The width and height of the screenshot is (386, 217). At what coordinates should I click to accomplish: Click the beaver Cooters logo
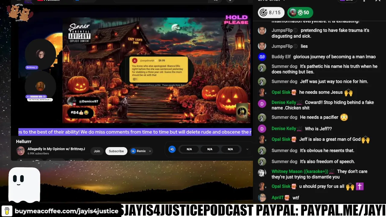click(20, 13)
